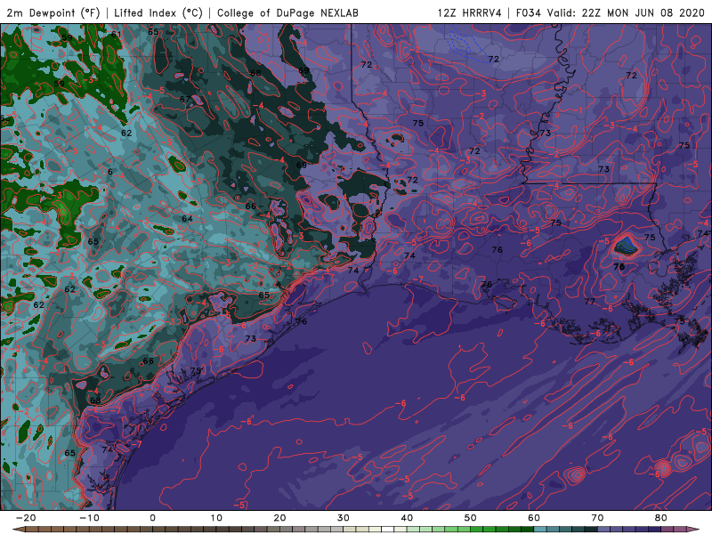The height and width of the screenshot is (534, 712).
Task: Click the 10 label on the color scale
Action: click(216, 518)
